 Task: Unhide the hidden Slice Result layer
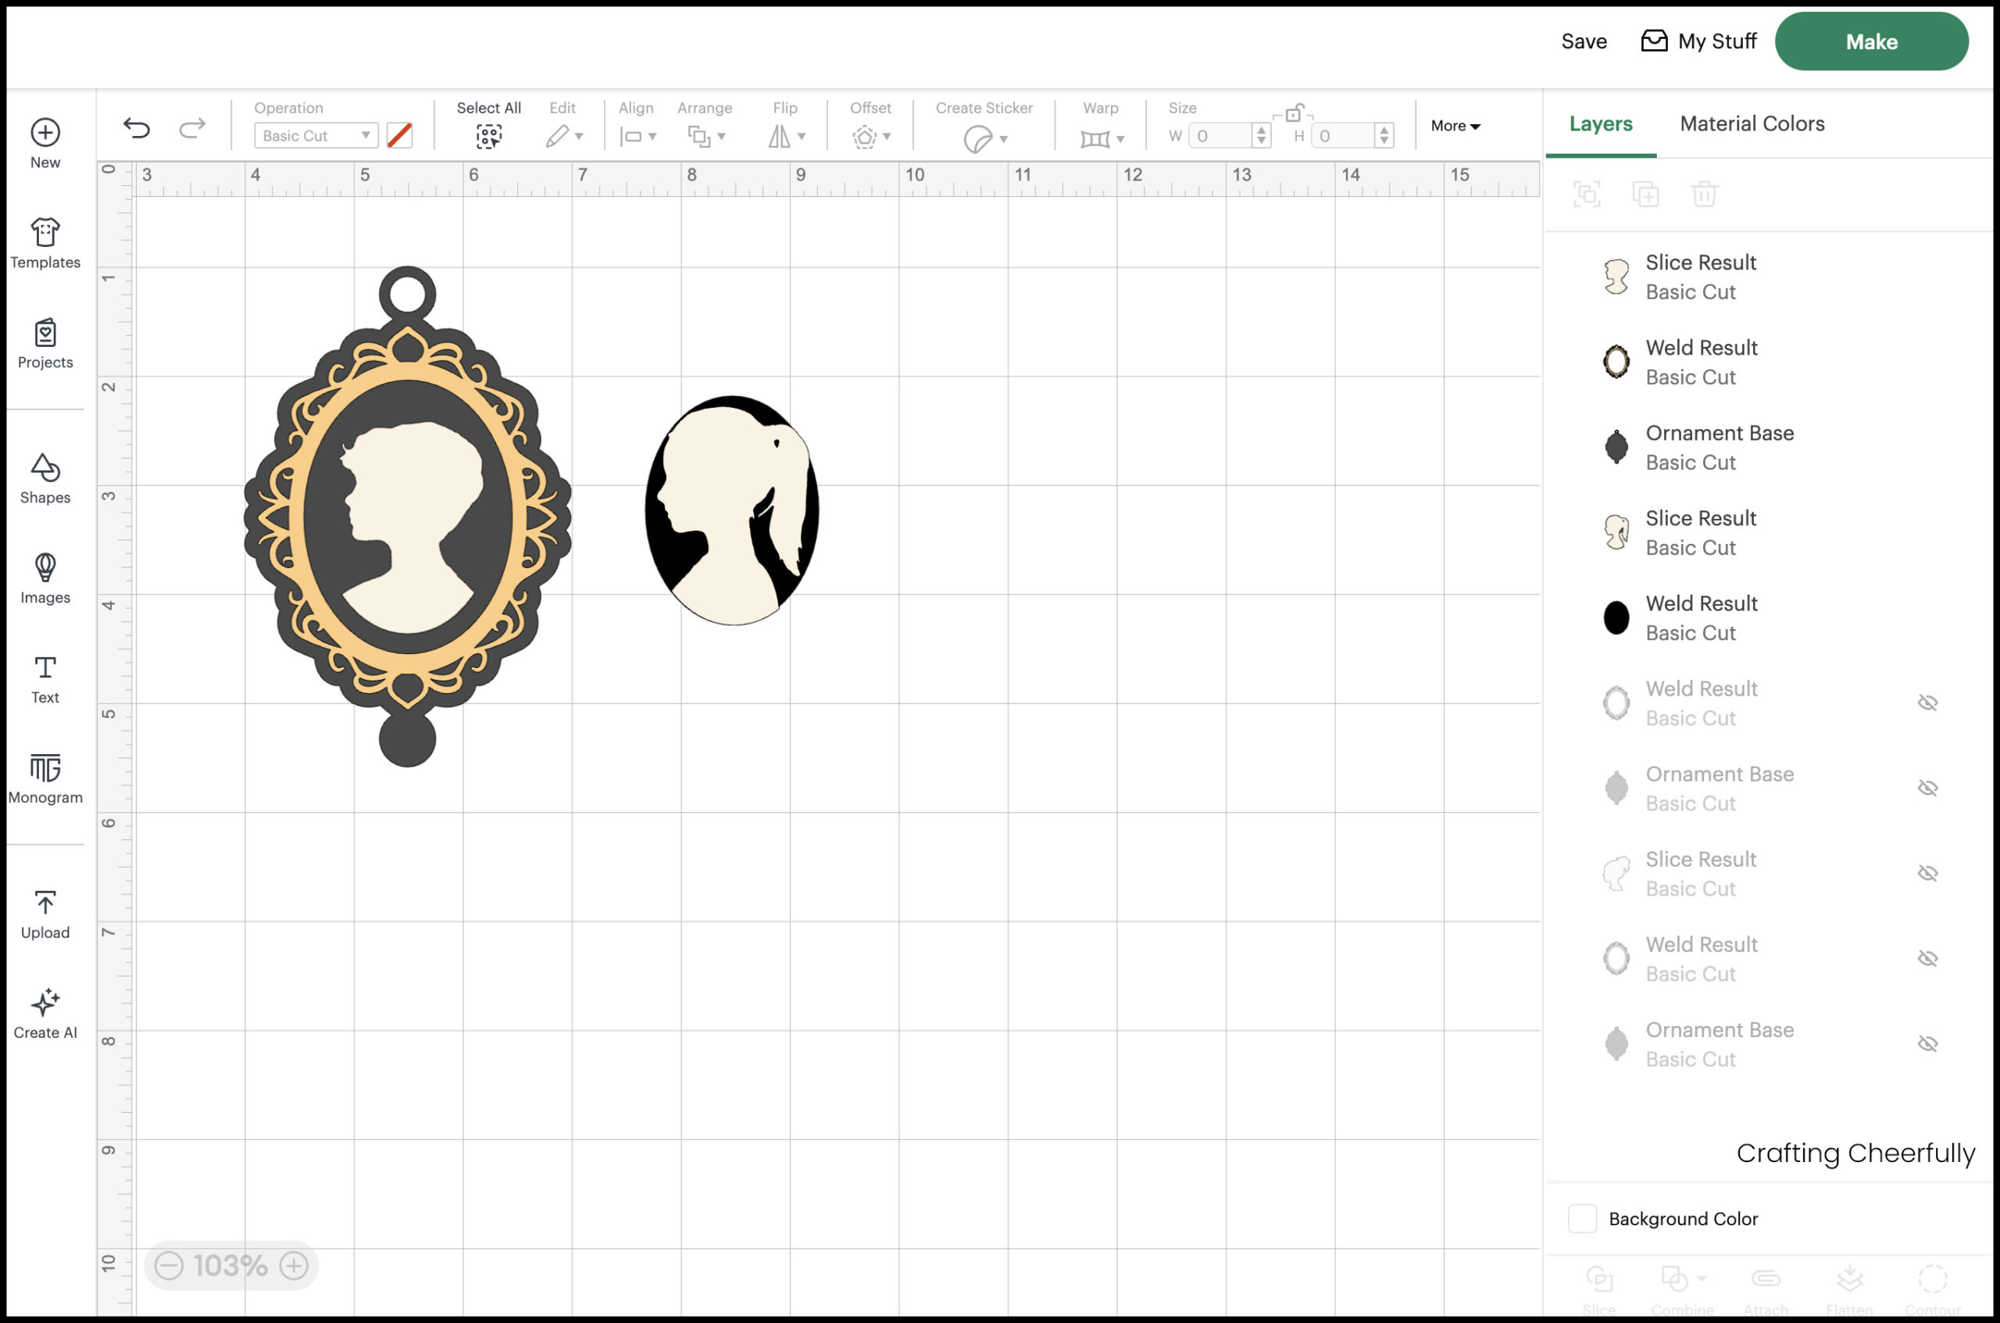pos(1927,874)
